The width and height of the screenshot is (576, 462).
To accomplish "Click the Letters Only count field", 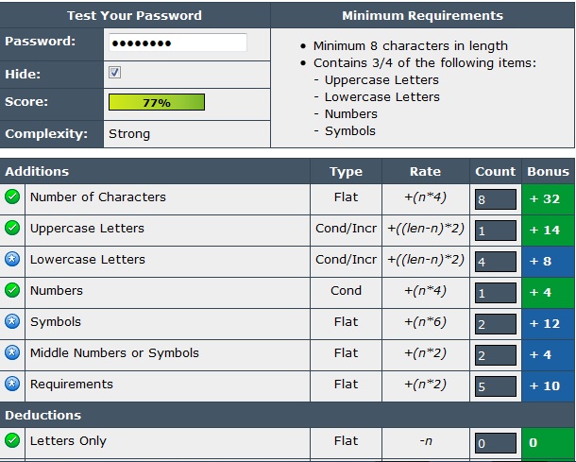I will click(x=496, y=442).
